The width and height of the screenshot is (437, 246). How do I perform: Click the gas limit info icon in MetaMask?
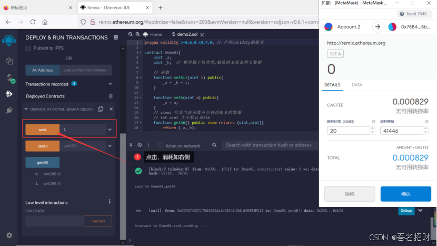coord(426,122)
